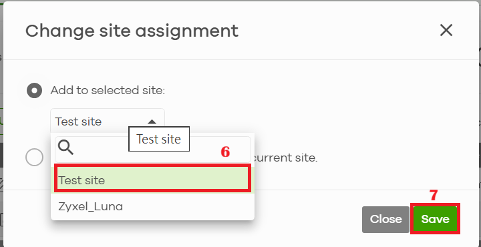Click the white space right of Zyxel_Luna
Screen dimensions: 481x247
(187, 206)
